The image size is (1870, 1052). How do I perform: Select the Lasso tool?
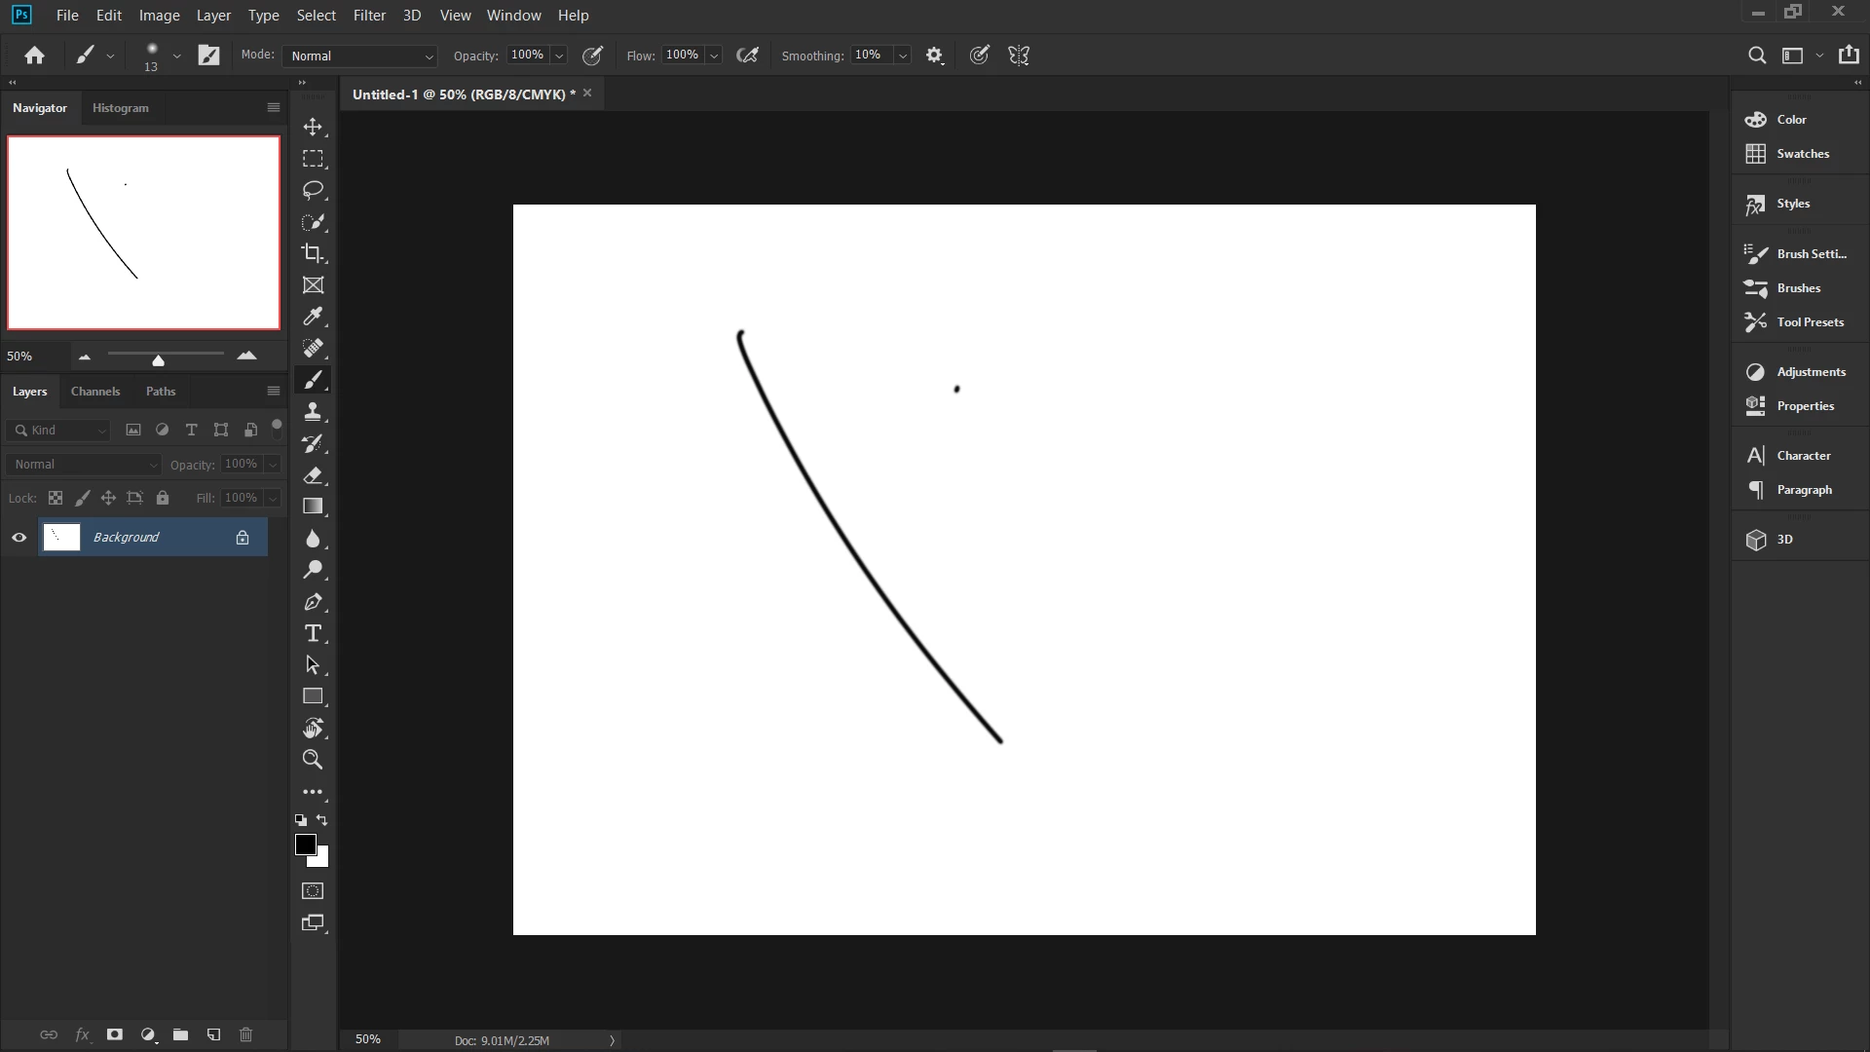pos(313,190)
